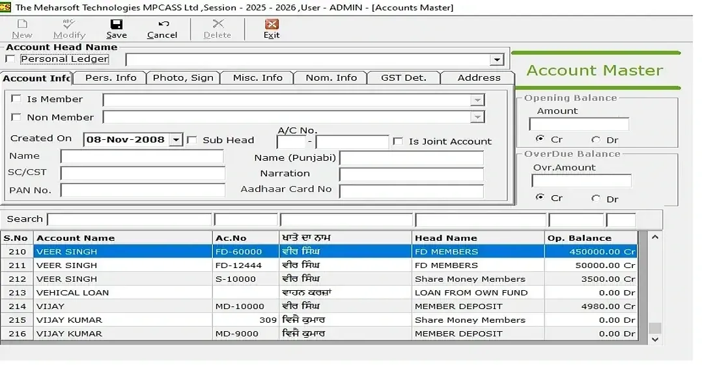Open the Non Member dropdown list
The image size is (702, 365).
click(x=478, y=117)
